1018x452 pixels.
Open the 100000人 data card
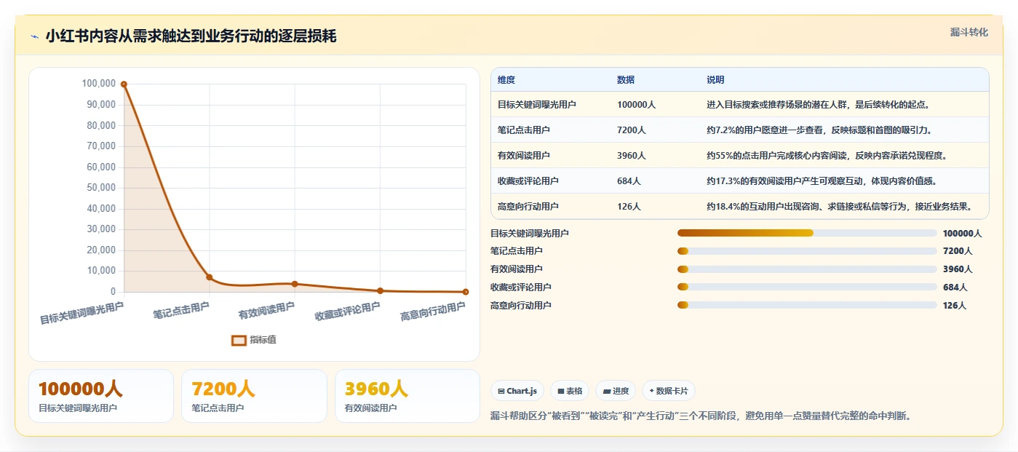tap(101, 396)
